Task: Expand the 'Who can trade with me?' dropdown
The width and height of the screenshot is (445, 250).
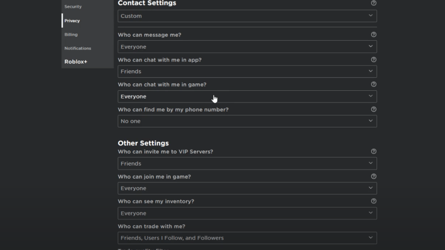Action: point(247,238)
